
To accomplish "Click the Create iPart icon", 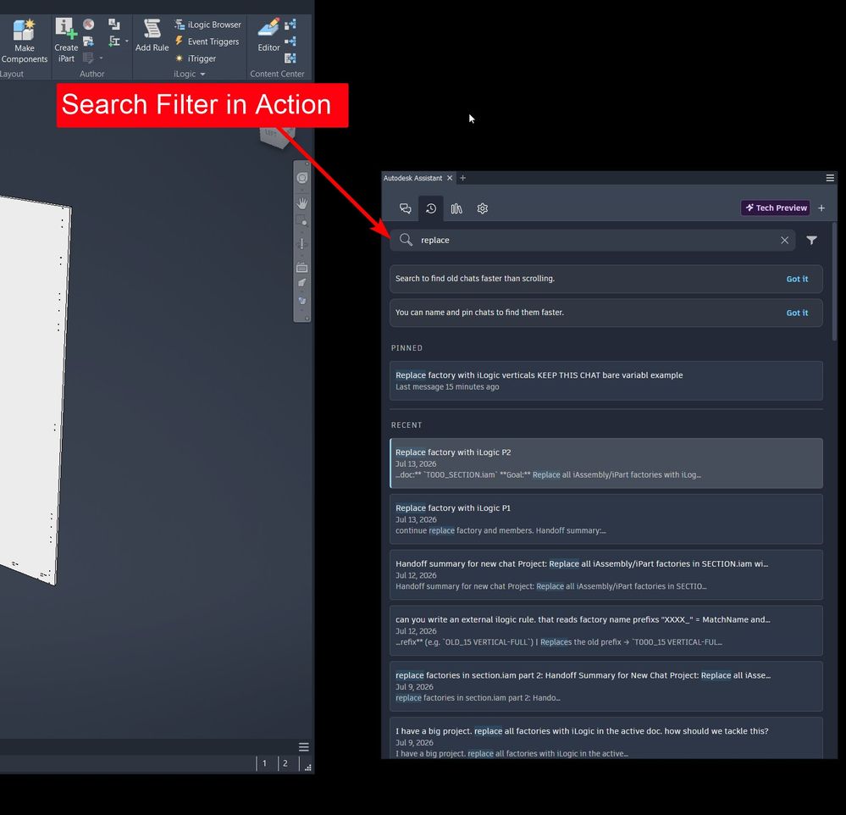I will [x=66, y=28].
